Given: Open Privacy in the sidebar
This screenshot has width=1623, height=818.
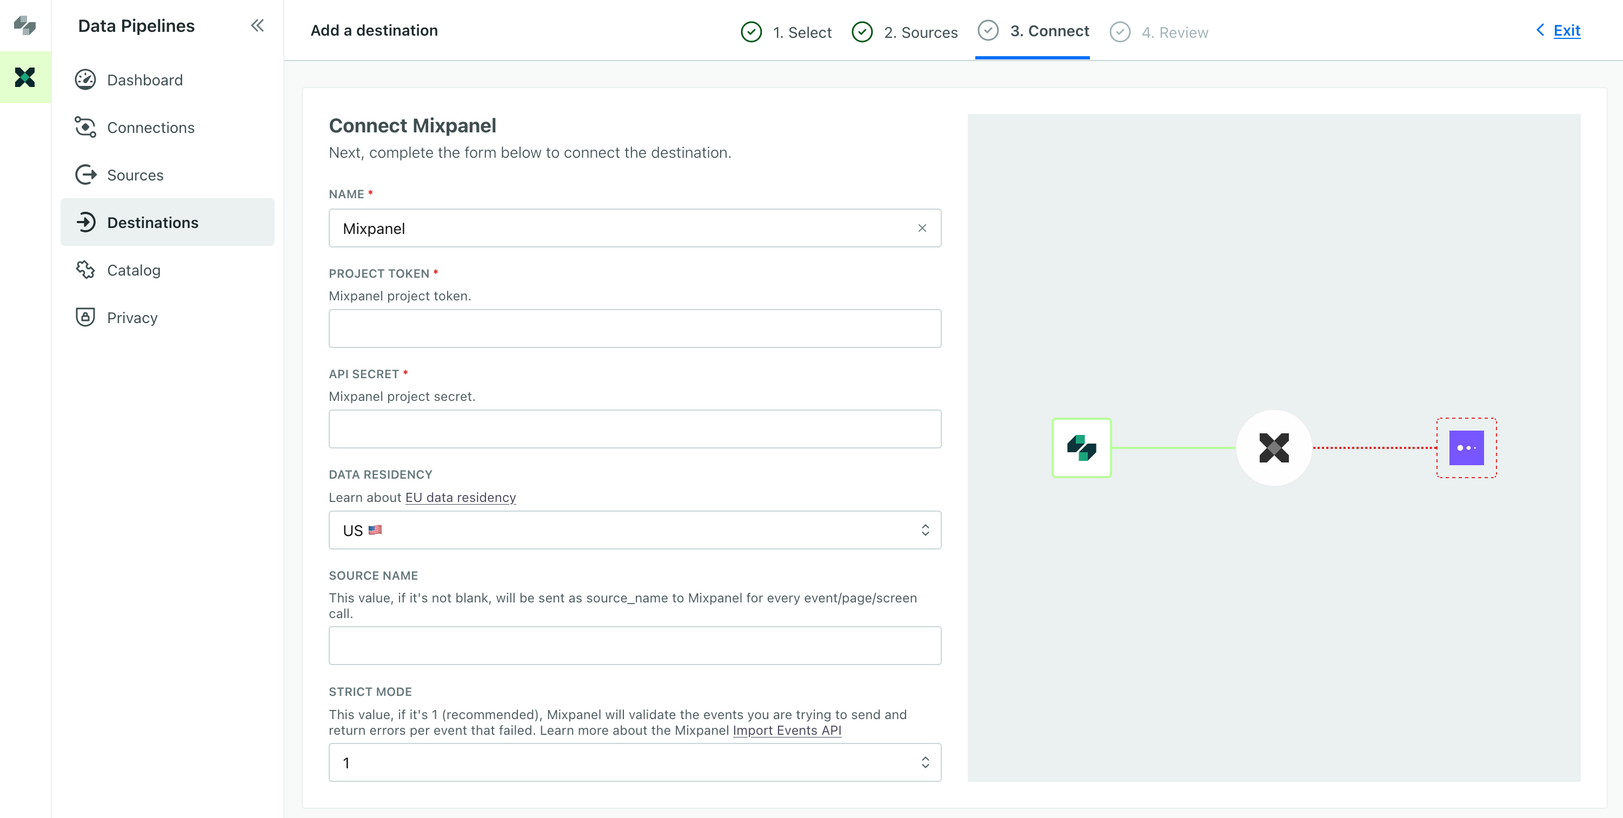Looking at the screenshot, I should pyautogui.click(x=167, y=317).
